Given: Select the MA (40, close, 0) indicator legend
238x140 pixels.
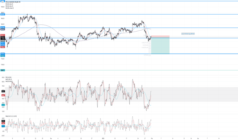Looking at the screenshot, I should pyautogui.click(x=9, y=4).
